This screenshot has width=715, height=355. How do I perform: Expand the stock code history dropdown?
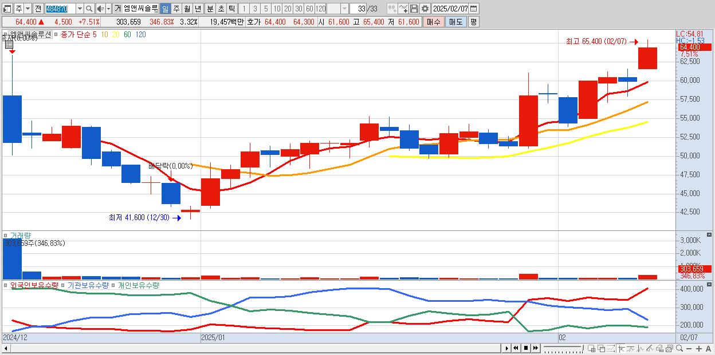(x=80, y=9)
